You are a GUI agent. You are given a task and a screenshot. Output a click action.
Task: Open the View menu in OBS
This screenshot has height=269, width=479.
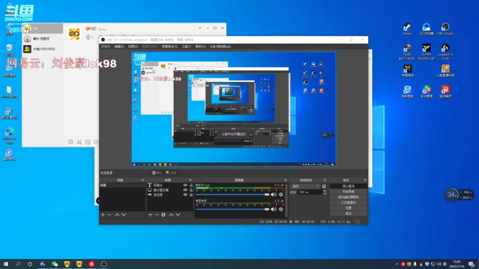coord(133,47)
